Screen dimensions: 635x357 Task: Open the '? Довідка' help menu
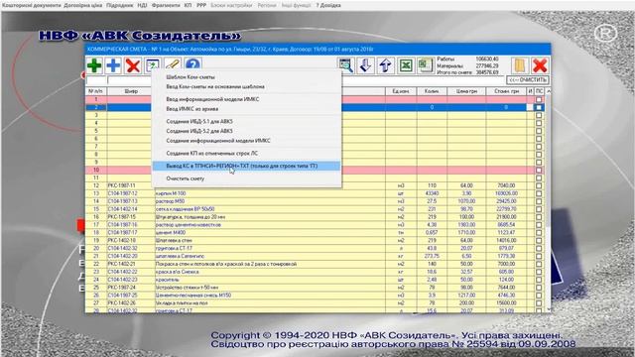pyautogui.click(x=328, y=5)
